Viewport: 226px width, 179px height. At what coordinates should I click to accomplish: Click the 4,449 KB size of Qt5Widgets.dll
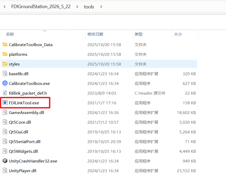pyautogui.click(x=187, y=151)
